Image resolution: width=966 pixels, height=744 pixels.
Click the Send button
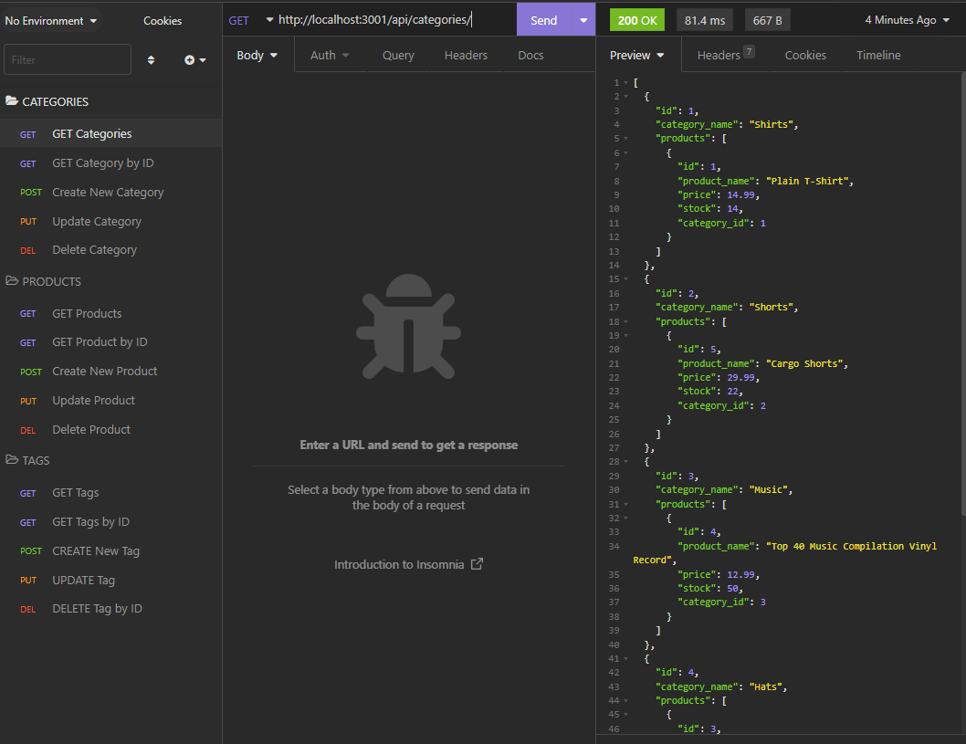pos(544,18)
